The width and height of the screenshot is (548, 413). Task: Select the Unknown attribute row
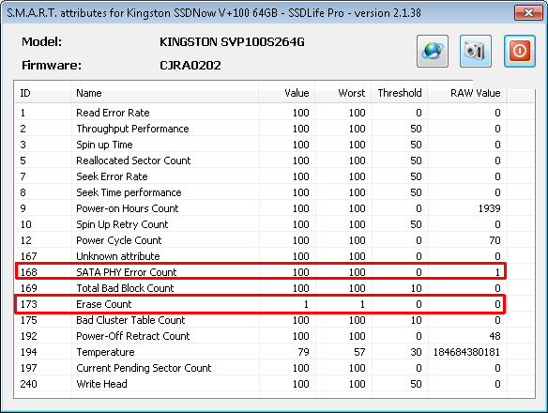pyautogui.click(x=260, y=256)
